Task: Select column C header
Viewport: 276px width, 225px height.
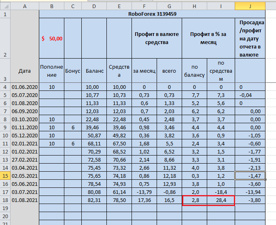Action: coord(73,6)
